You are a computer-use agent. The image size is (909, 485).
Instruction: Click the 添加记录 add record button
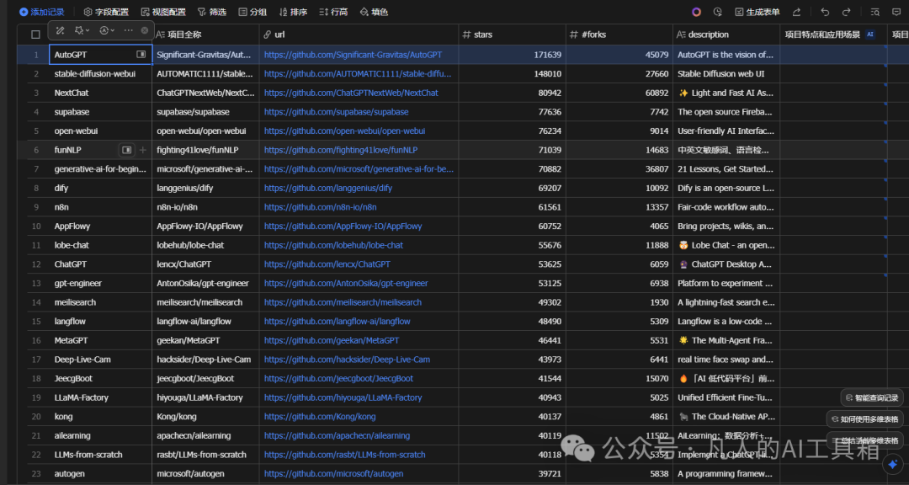42,12
